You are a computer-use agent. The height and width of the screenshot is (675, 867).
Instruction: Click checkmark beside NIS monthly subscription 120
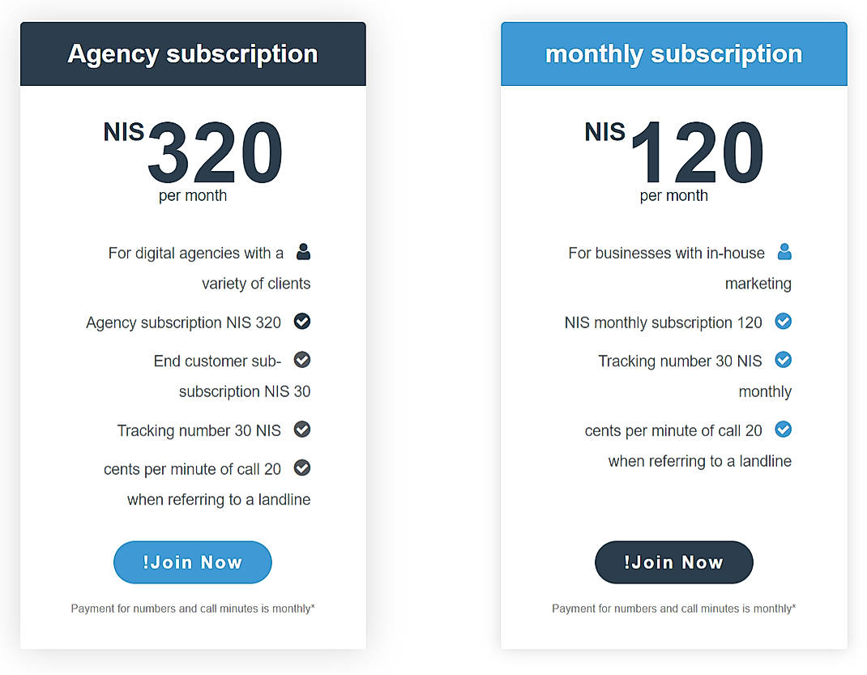pos(783,321)
